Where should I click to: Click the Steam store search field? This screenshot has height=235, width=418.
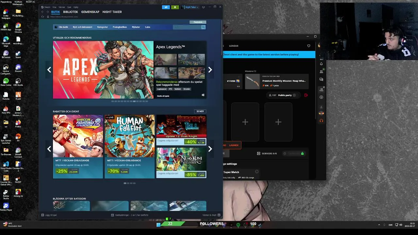point(187,27)
